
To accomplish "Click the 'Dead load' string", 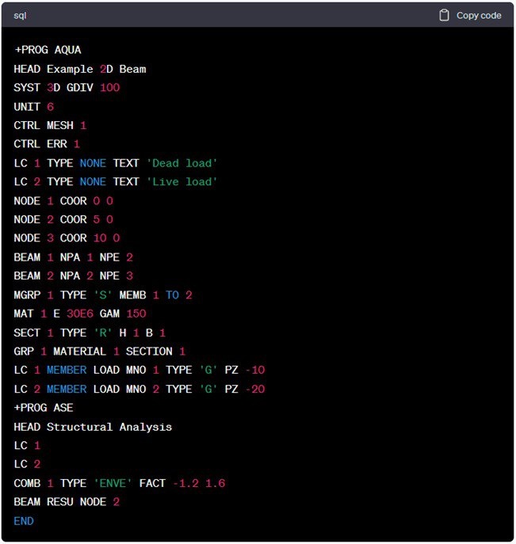I will [182, 163].
